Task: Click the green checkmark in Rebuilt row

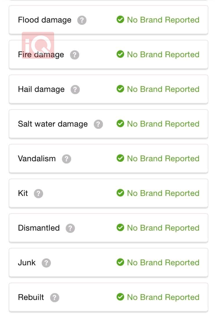Action: (120, 297)
